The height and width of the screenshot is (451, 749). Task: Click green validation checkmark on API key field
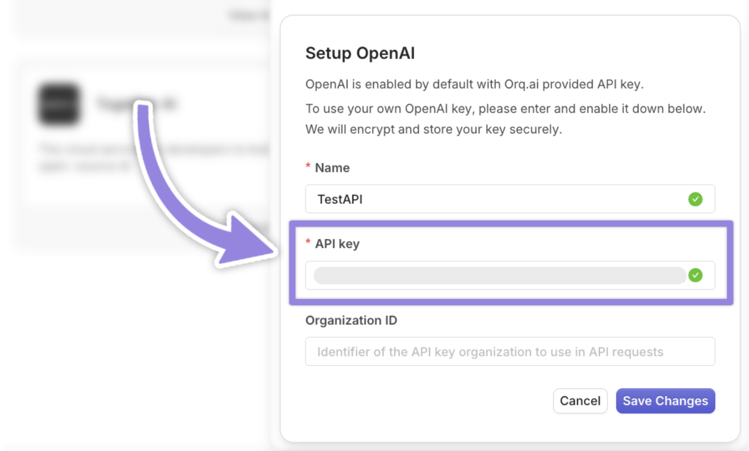tap(695, 275)
